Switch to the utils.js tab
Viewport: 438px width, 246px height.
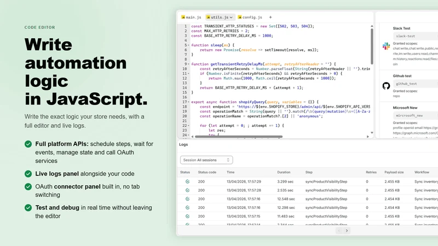click(x=220, y=17)
